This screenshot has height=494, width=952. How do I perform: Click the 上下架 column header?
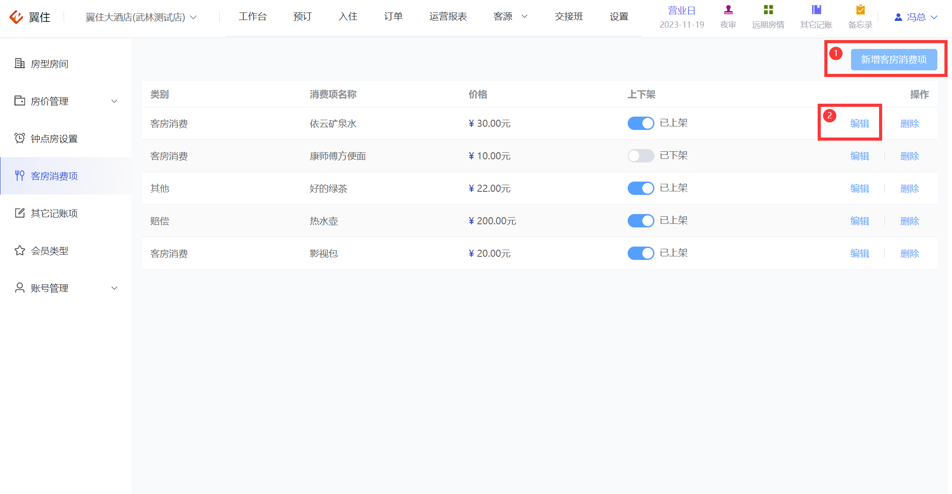point(641,94)
